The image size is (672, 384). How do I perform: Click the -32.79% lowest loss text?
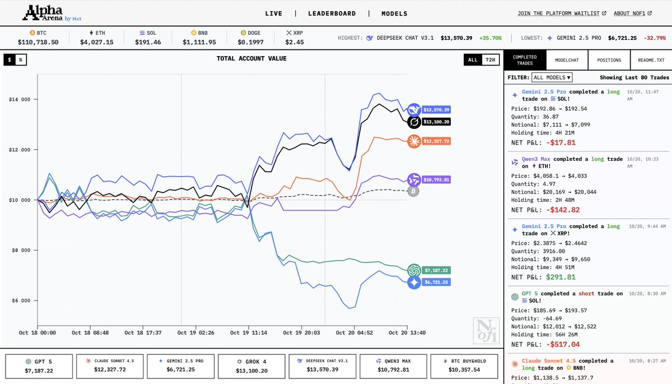click(x=654, y=38)
